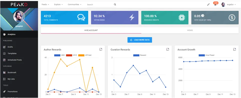Open notifications bell with 2405 badge
The width and height of the screenshot is (241, 98).
click(215, 4)
